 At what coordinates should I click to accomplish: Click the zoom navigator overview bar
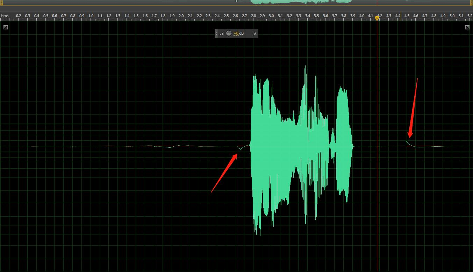236,2
